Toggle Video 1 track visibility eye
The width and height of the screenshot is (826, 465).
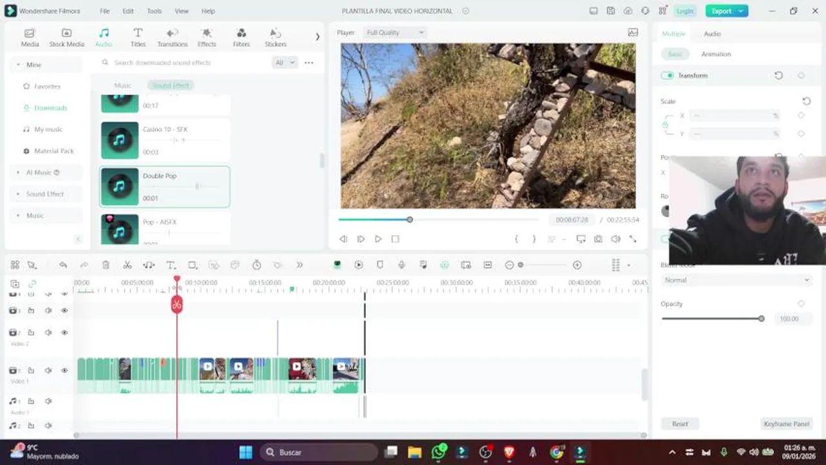pyautogui.click(x=64, y=371)
